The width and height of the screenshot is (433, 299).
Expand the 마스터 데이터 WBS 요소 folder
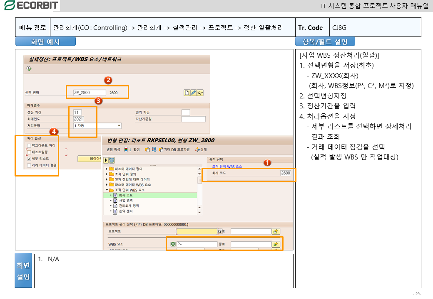point(107,185)
